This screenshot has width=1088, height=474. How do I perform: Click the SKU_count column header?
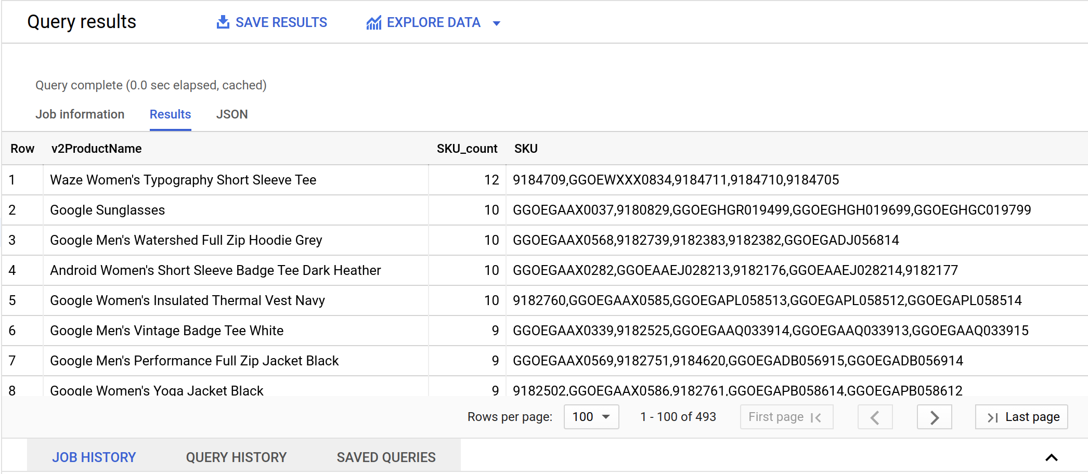click(x=467, y=149)
